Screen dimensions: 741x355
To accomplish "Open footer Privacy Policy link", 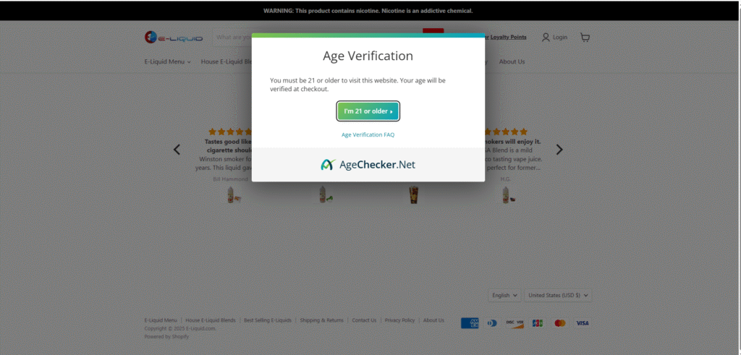I will point(399,320).
